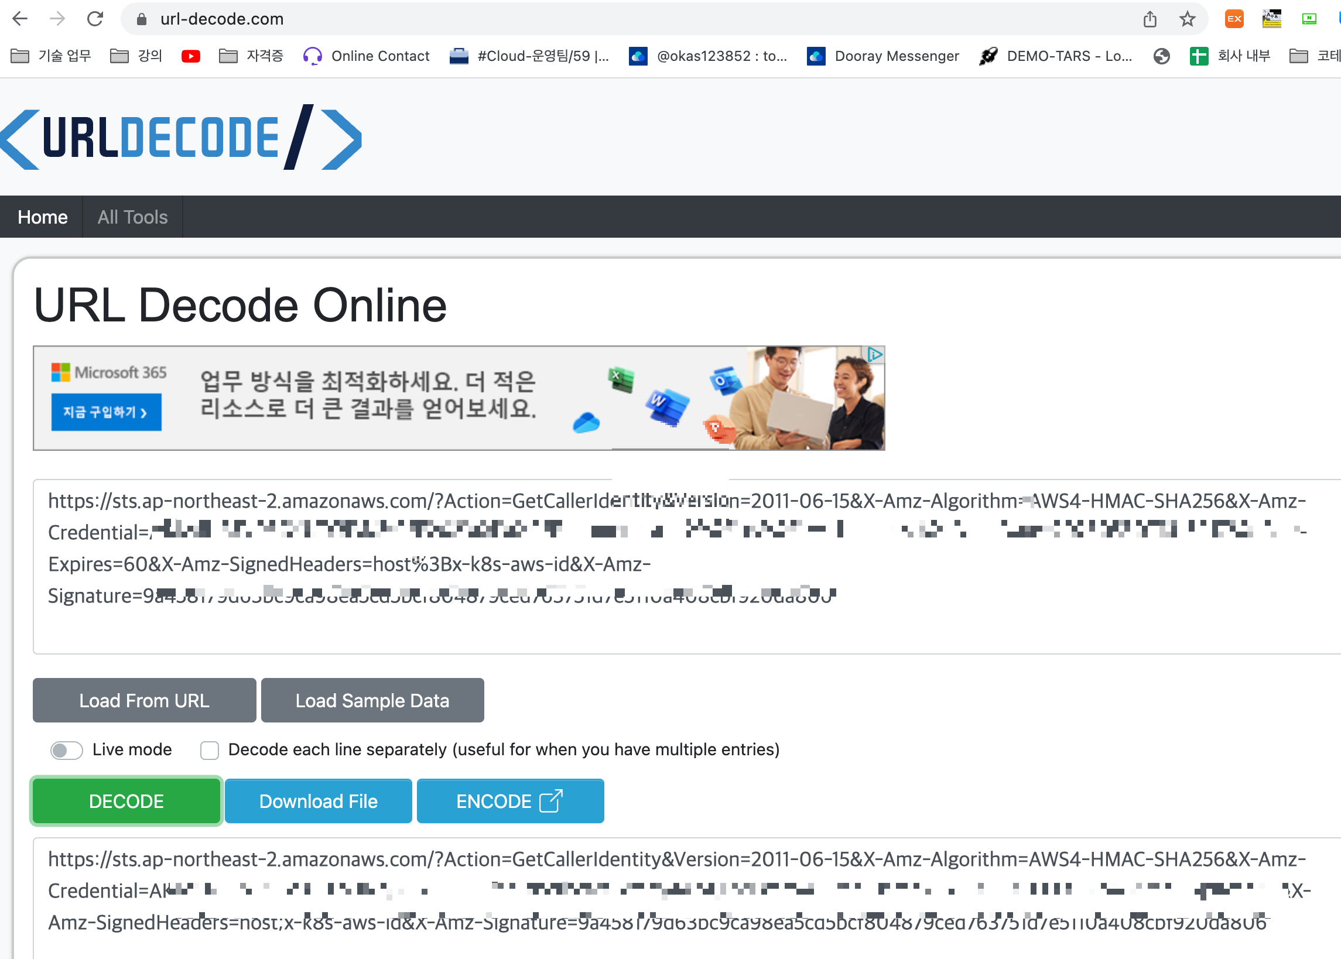The width and height of the screenshot is (1341, 959).
Task: Click the URLDECODE site logo
Action: (x=181, y=138)
